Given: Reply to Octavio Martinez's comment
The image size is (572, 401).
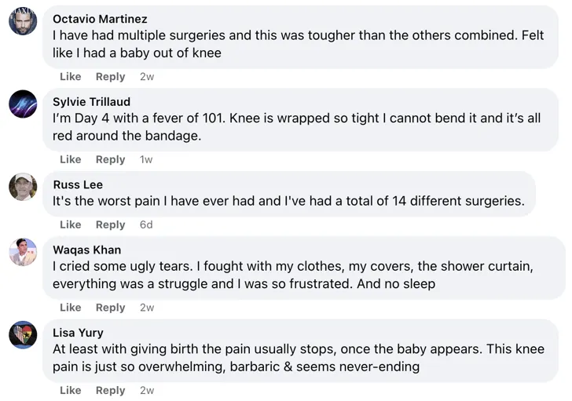Looking at the screenshot, I should click(x=110, y=77).
